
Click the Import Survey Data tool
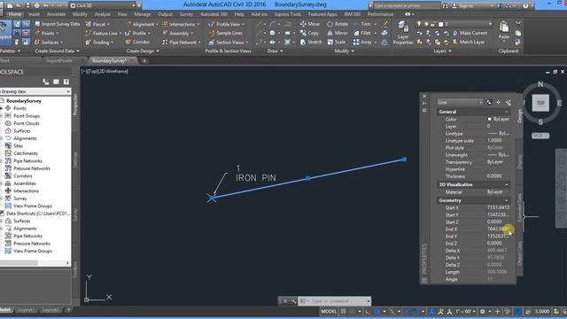[57, 24]
